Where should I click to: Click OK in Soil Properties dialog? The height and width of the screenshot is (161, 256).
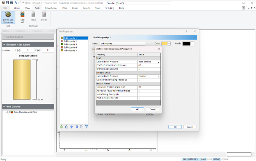[175, 127]
